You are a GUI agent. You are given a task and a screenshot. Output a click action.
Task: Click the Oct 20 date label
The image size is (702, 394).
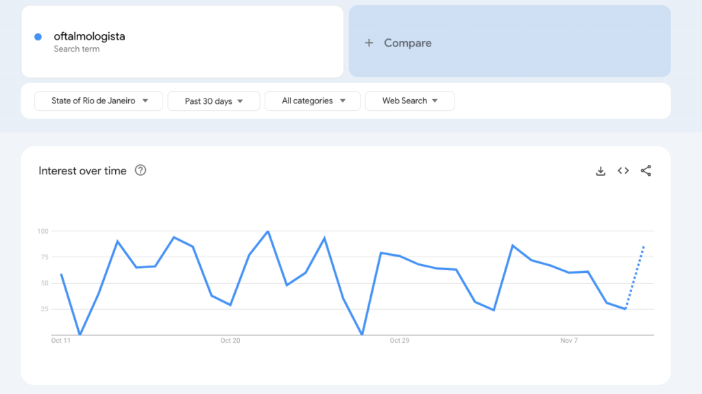coord(230,341)
